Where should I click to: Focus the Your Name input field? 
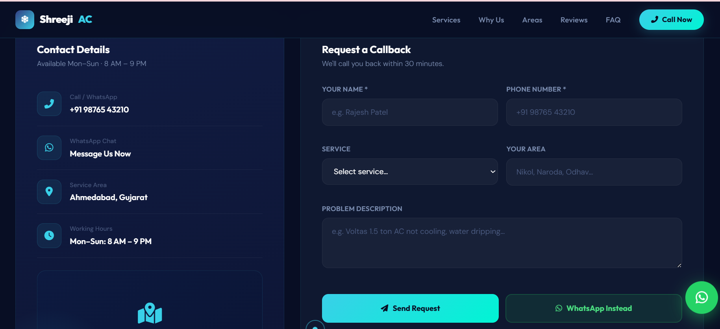tap(409, 112)
